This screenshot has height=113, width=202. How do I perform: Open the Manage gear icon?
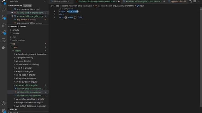pyautogui.click(x=3, y=111)
